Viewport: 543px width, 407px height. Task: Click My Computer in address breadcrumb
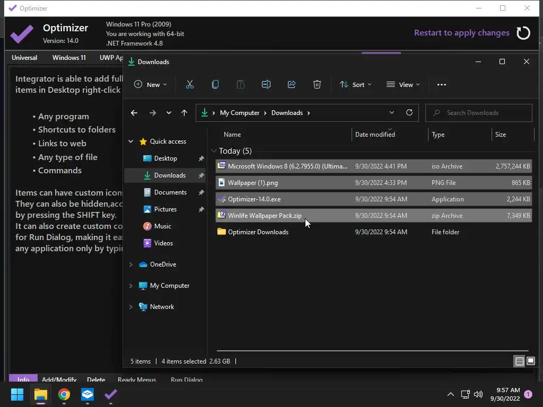point(240,113)
